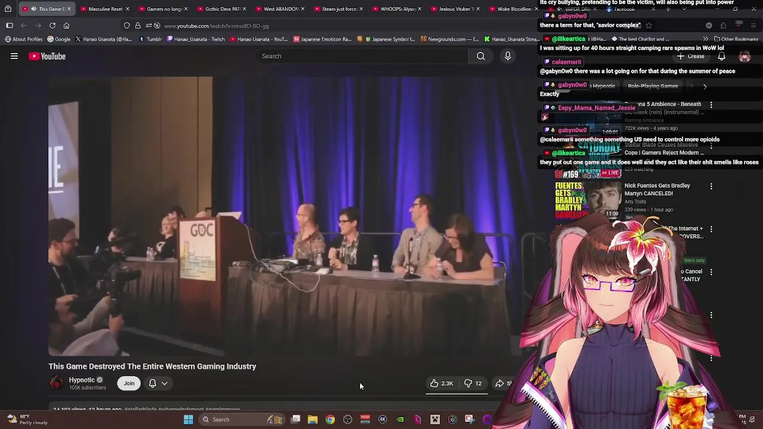This screenshot has width=763, height=429.
Task: Close the This Game tab
Action: pyautogui.click(x=69, y=9)
